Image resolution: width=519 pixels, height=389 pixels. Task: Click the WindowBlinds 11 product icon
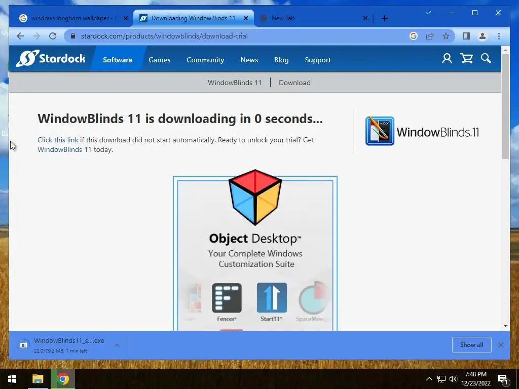coord(380,131)
